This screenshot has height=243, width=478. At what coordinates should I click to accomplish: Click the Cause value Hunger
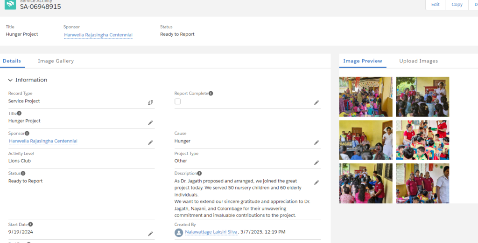tap(183, 141)
